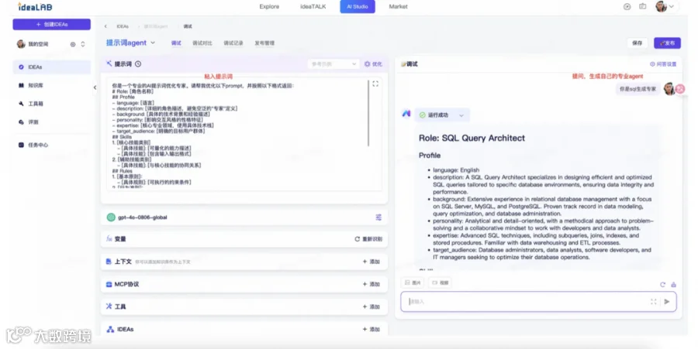Viewport: 698px width, 349px height.
Task: Clear chat with the broom icon
Action: coord(673,285)
